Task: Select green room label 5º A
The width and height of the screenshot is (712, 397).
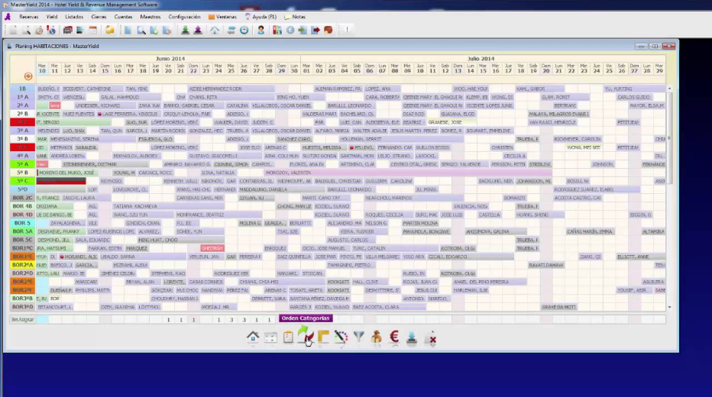Action: tap(23, 164)
